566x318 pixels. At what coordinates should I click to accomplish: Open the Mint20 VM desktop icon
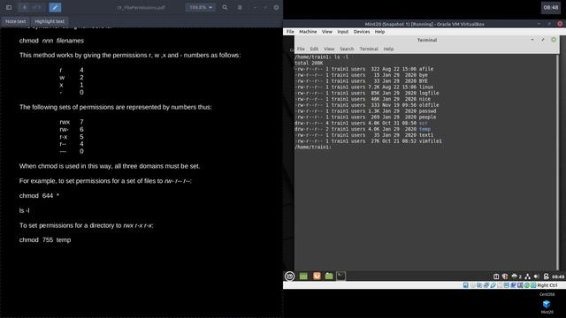[x=547, y=307]
